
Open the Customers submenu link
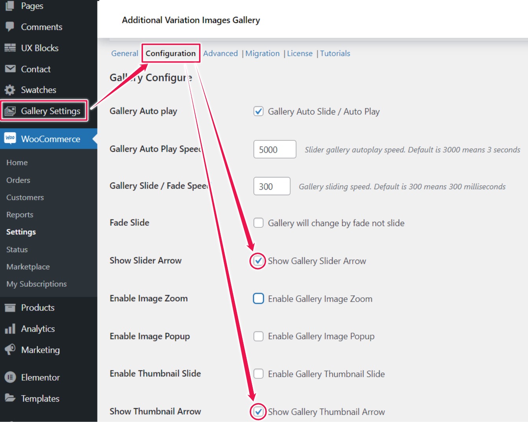tap(25, 197)
